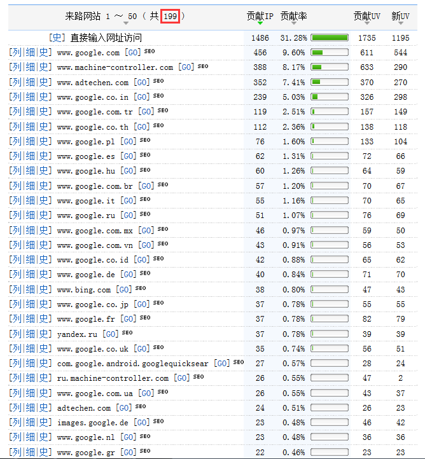This screenshot has height=459, width=425.
Task: Open SEO icon for www.machine-controller.com
Action: 203,66
